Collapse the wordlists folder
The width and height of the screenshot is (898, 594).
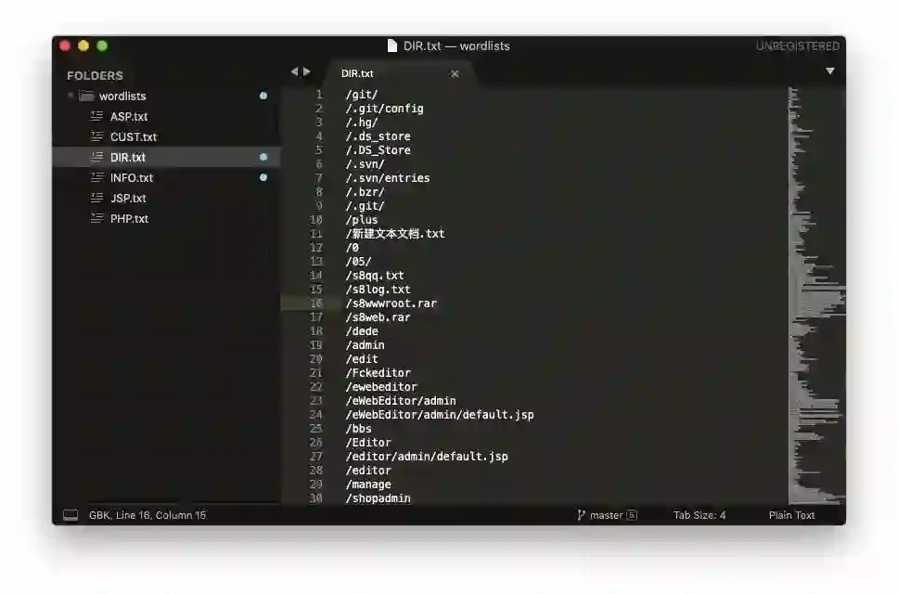pos(71,96)
